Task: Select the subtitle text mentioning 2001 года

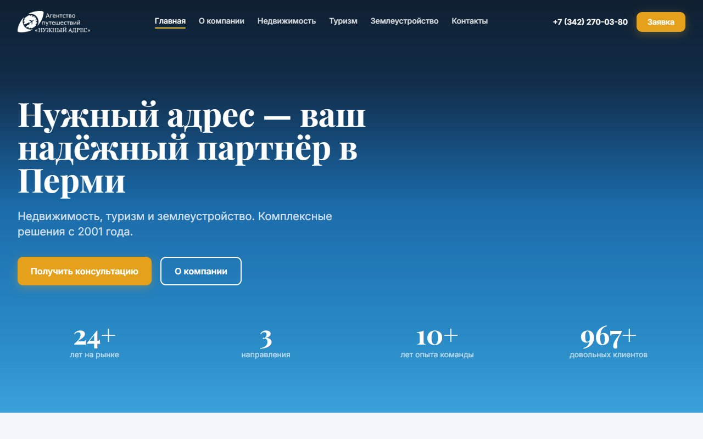Action: click(x=174, y=224)
